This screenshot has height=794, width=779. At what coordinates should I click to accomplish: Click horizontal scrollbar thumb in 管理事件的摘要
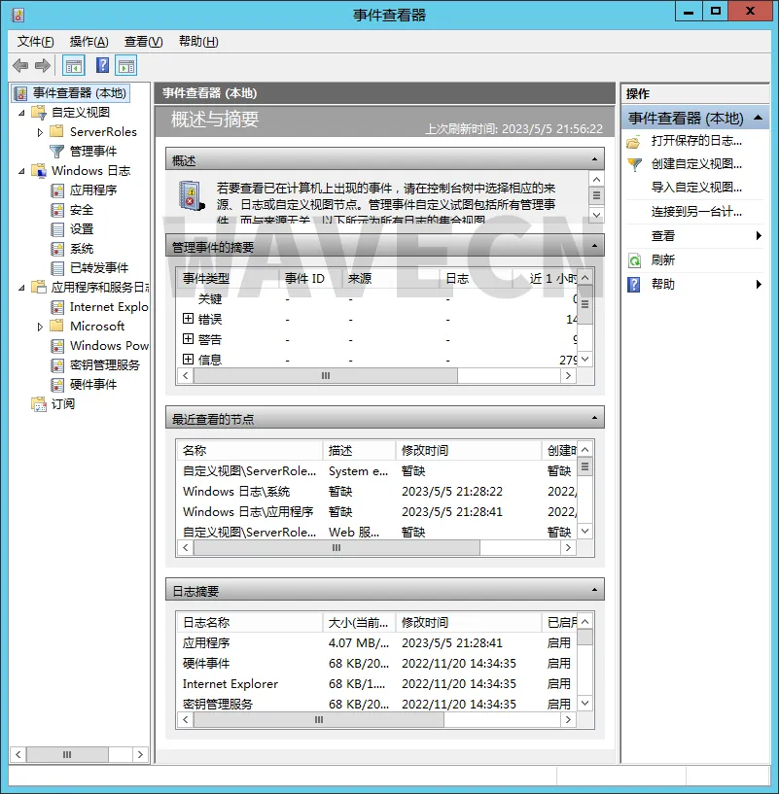click(326, 376)
